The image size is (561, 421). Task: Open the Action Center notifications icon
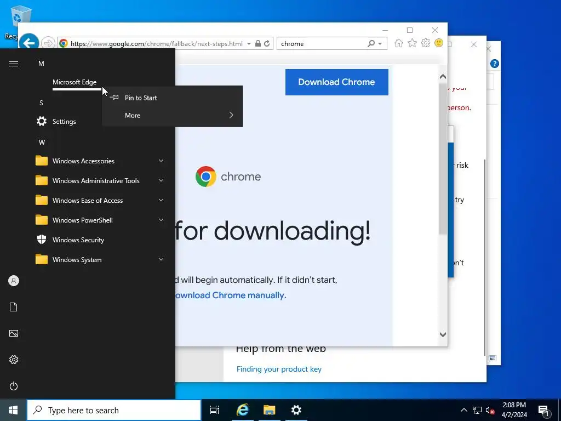pyautogui.click(x=544, y=411)
